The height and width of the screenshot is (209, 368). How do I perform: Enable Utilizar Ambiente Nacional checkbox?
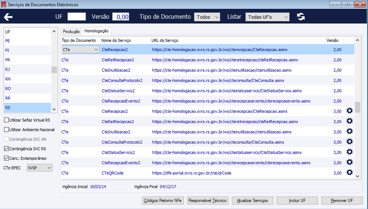coord(6,130)
